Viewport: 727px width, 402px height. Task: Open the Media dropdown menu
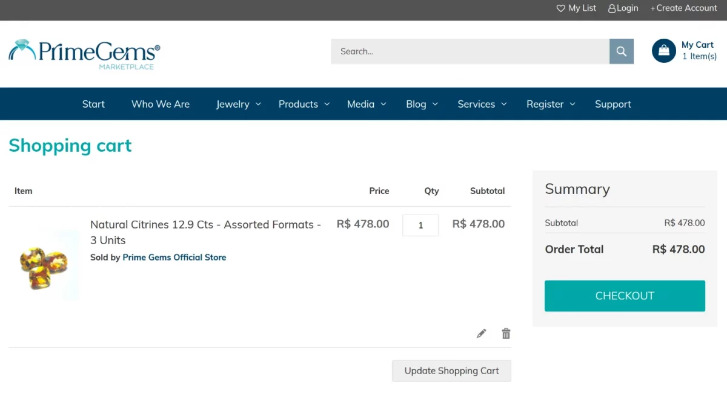click(367, 104)
